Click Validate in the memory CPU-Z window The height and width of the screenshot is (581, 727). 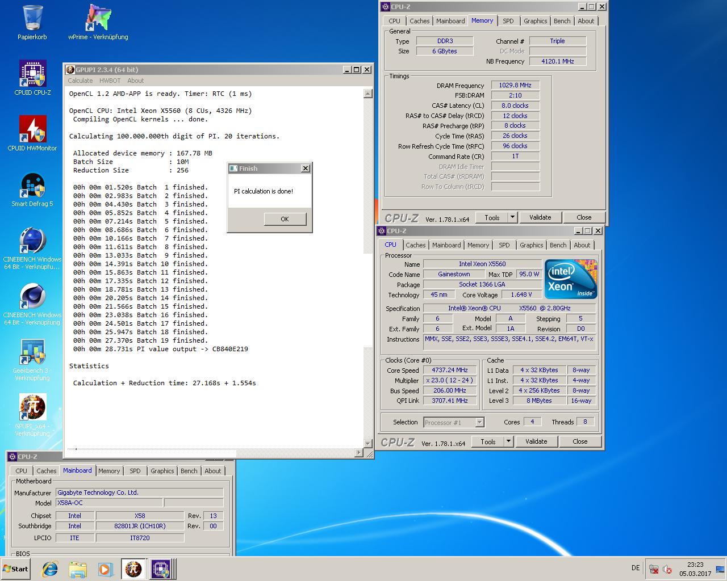[x=540, y=217]
